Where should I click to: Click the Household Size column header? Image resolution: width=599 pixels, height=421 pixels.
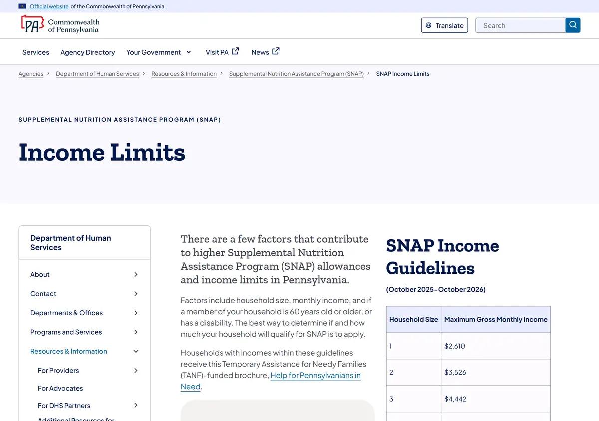[x=414, y=320]
